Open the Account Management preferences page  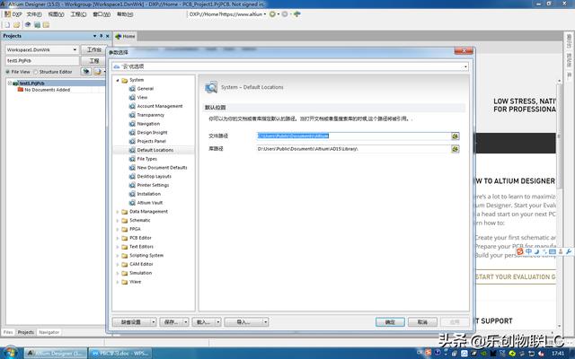pos(160,106)
